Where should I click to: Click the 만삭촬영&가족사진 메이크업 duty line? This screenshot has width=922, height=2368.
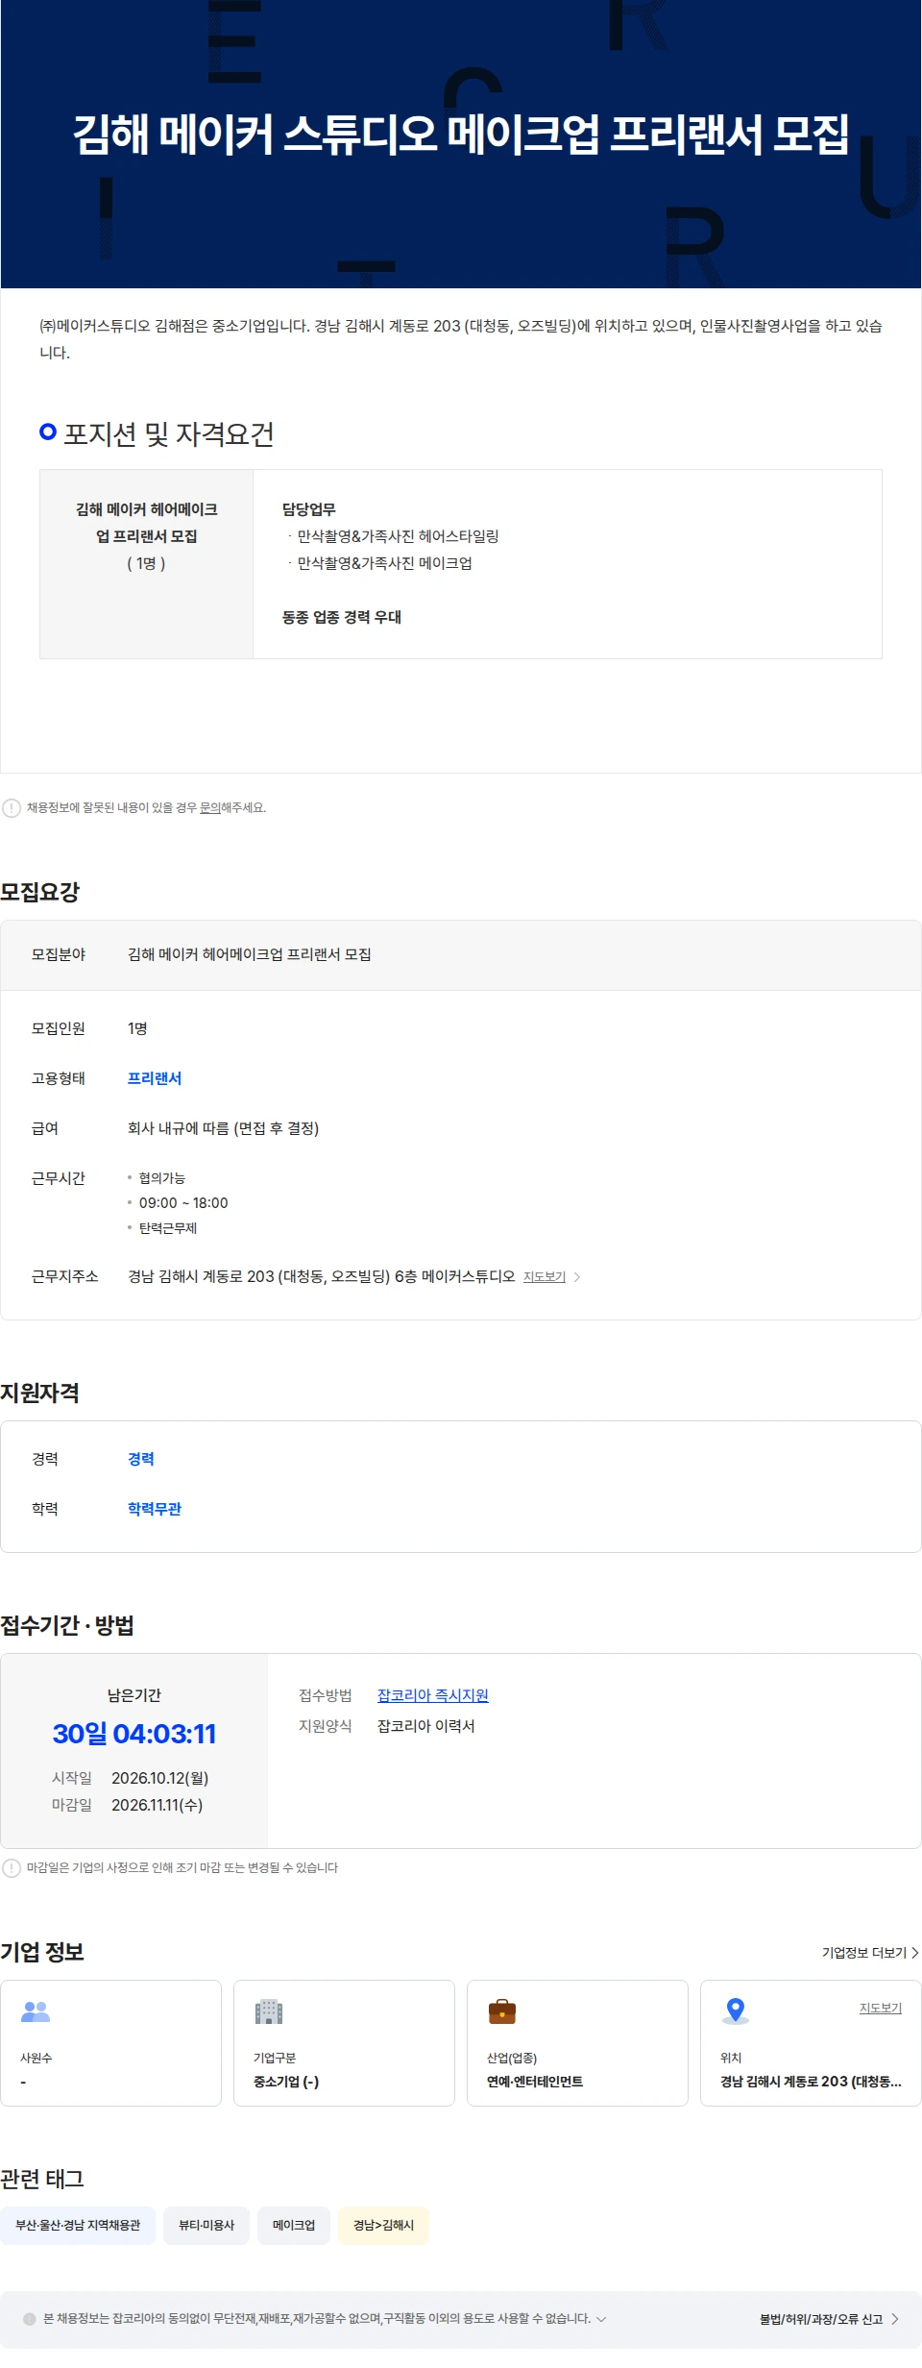pyautogui.click(x=384, y=563)
